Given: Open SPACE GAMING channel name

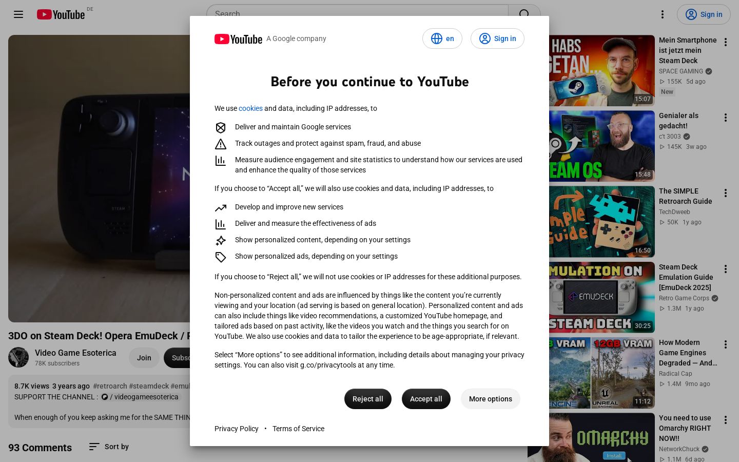Looking at the screenshot, I should 681,71.
